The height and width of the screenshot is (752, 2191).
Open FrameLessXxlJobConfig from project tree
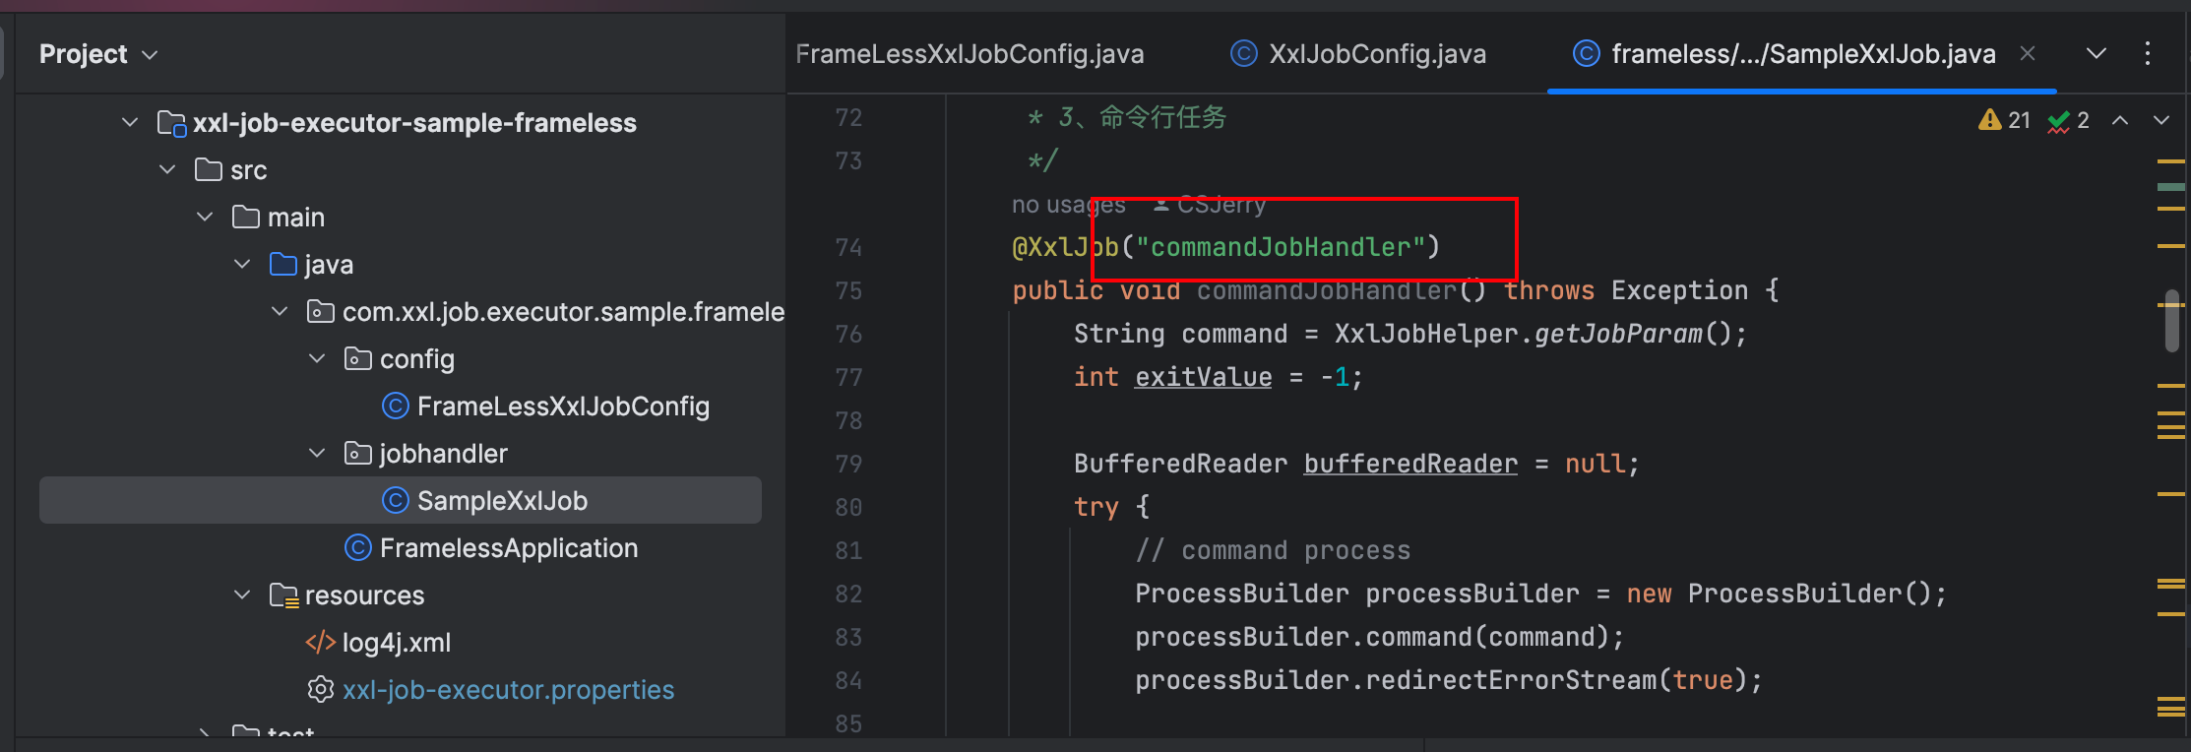563,406
